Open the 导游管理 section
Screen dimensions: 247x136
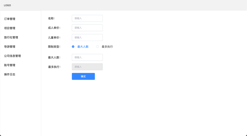(10, 47)
